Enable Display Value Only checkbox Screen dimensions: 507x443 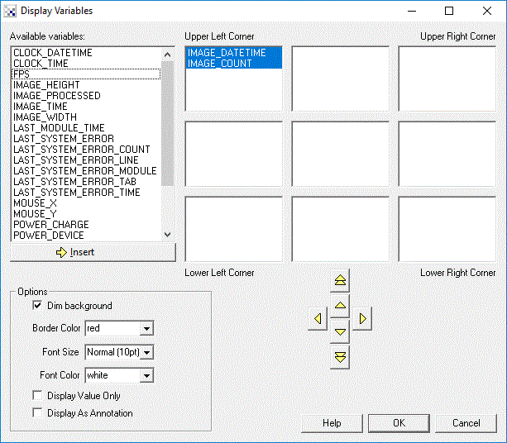tap(37, 396)
